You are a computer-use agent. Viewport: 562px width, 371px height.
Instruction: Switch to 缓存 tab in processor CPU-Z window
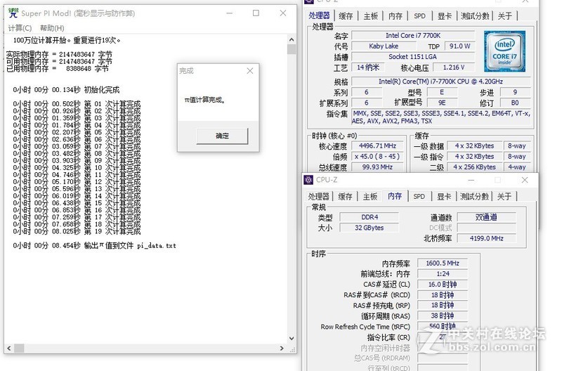click(346, 16)
